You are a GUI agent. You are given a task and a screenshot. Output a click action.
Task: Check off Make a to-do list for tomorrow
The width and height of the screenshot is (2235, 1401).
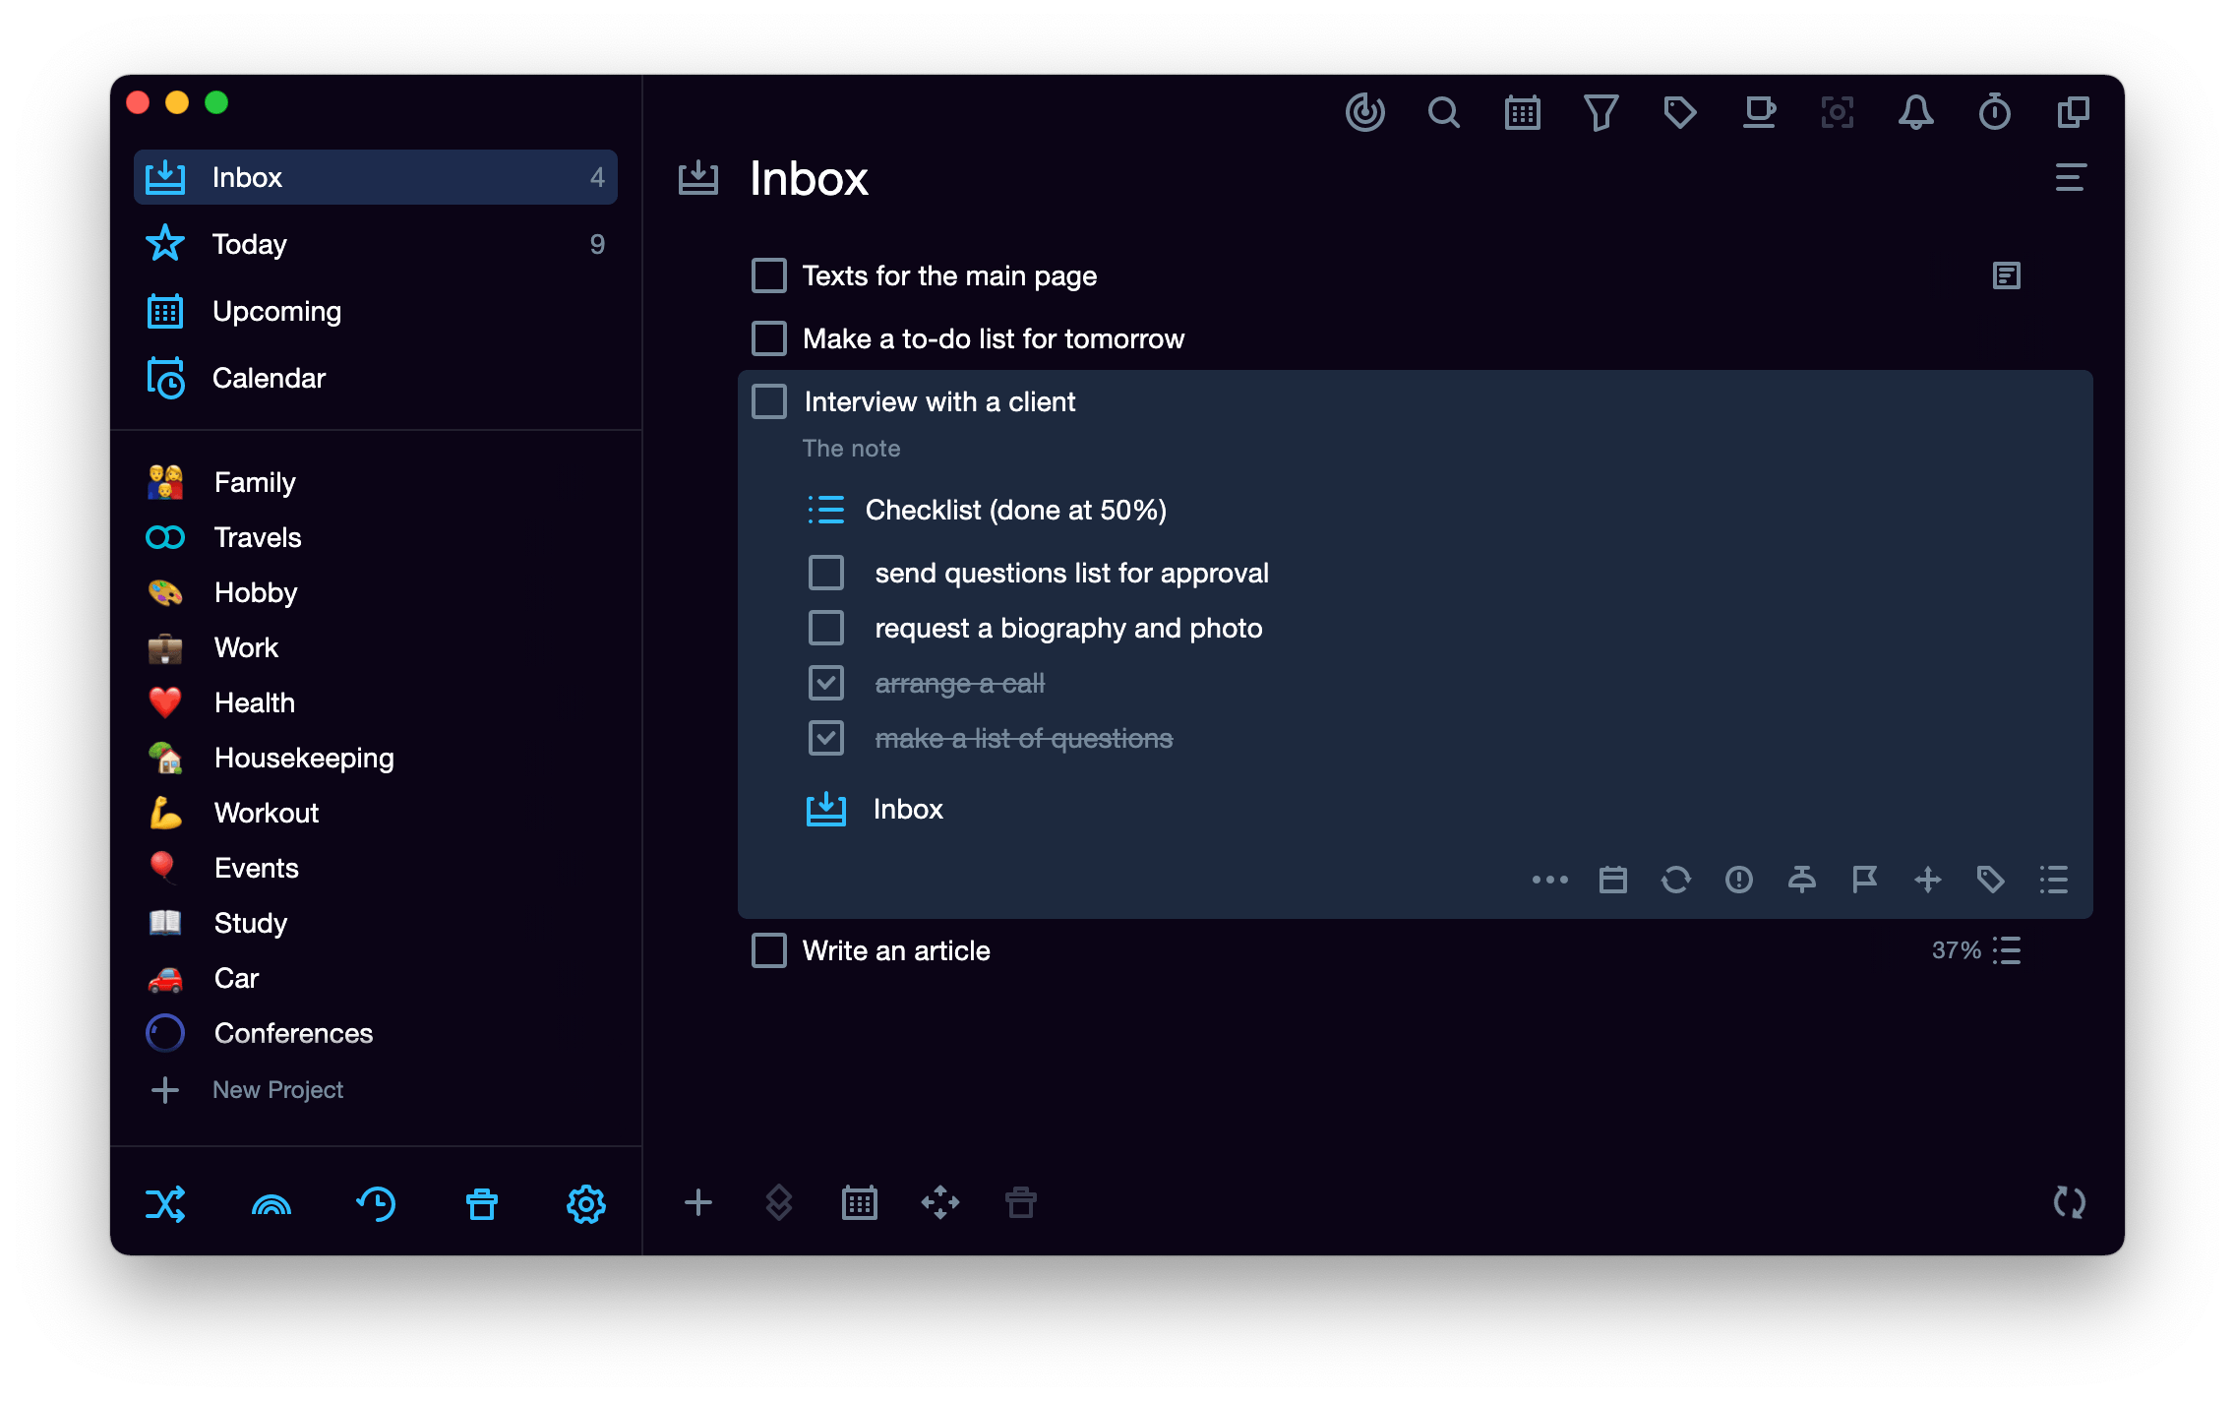click(769, 338)
